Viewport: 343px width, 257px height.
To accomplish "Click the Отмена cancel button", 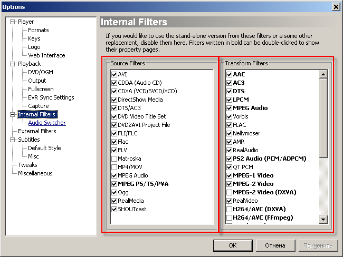I will (275, 245).
